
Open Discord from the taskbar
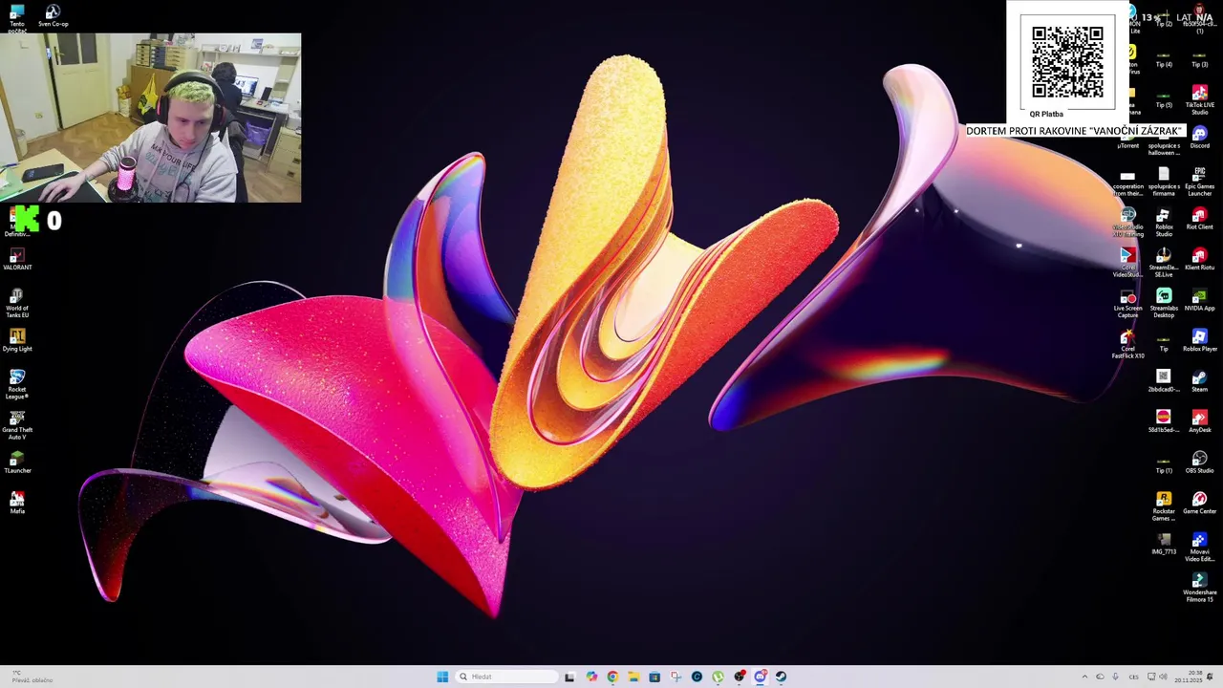(x=761, y=677)
